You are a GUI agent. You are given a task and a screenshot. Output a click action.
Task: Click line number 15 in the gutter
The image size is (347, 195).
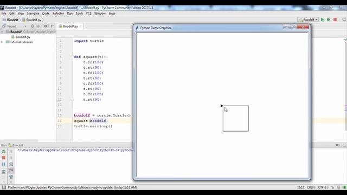coord(60,115)
